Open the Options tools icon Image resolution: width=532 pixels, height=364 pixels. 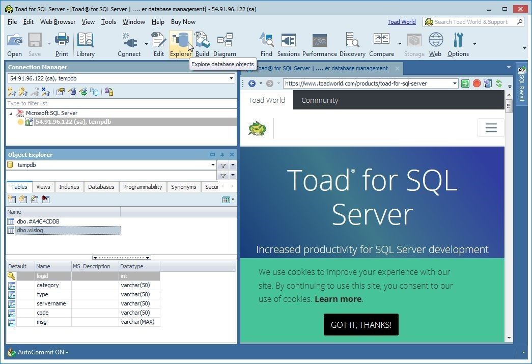[x=458, y=40]
